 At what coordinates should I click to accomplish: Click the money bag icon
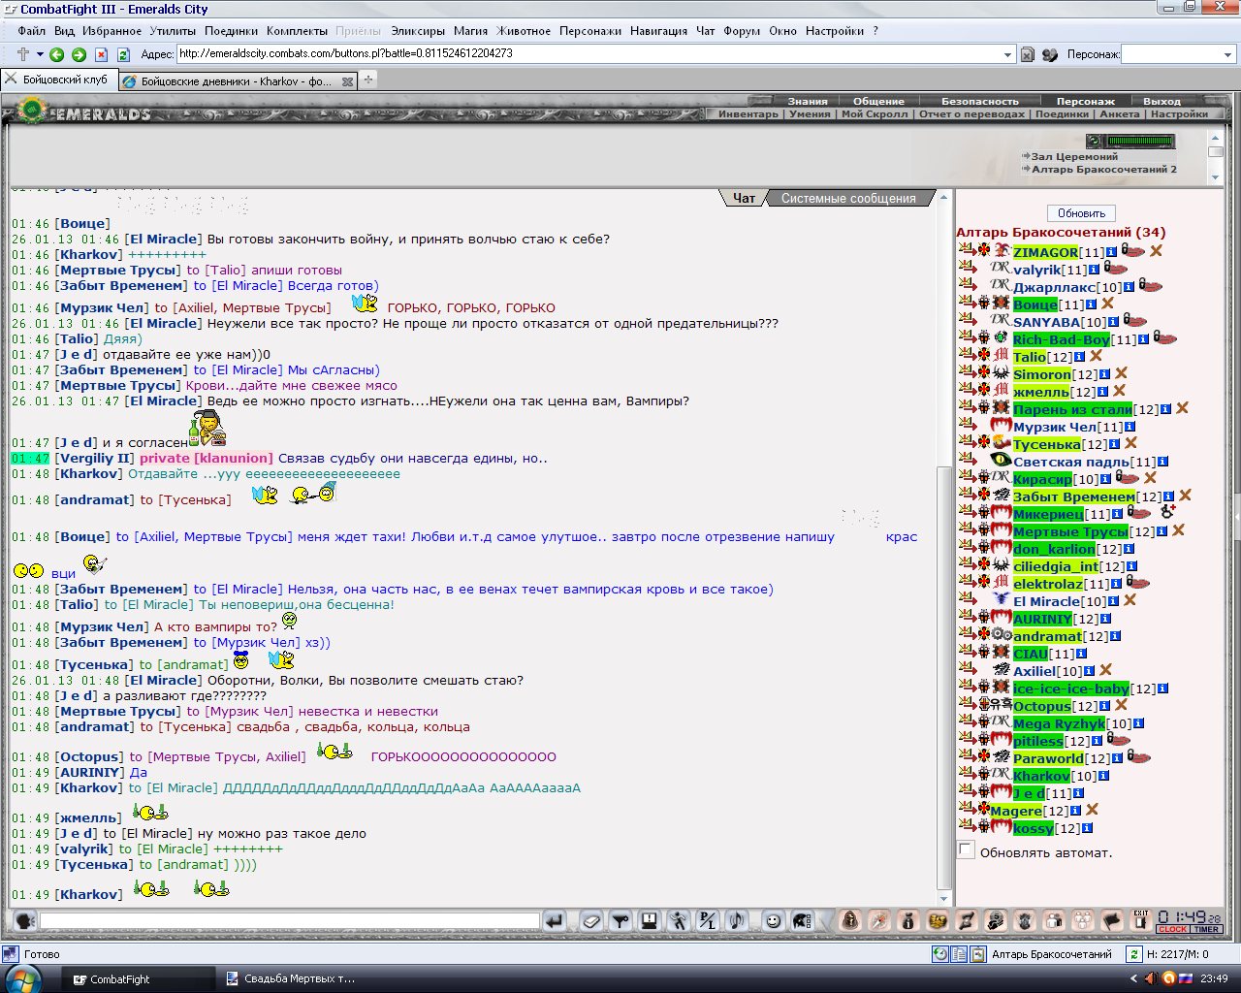(908, 920)
